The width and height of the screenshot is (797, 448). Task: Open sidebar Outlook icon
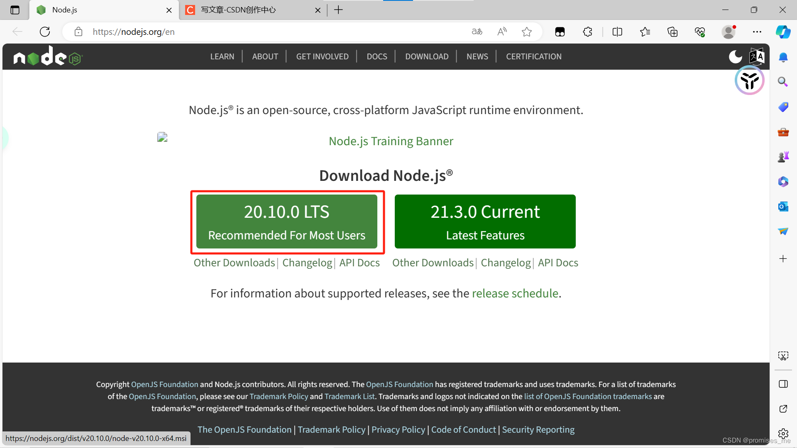point(783,207)
